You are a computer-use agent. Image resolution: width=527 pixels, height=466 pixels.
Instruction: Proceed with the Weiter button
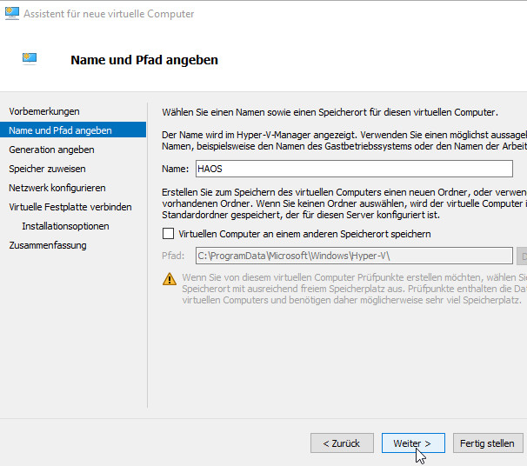(413, 443)
